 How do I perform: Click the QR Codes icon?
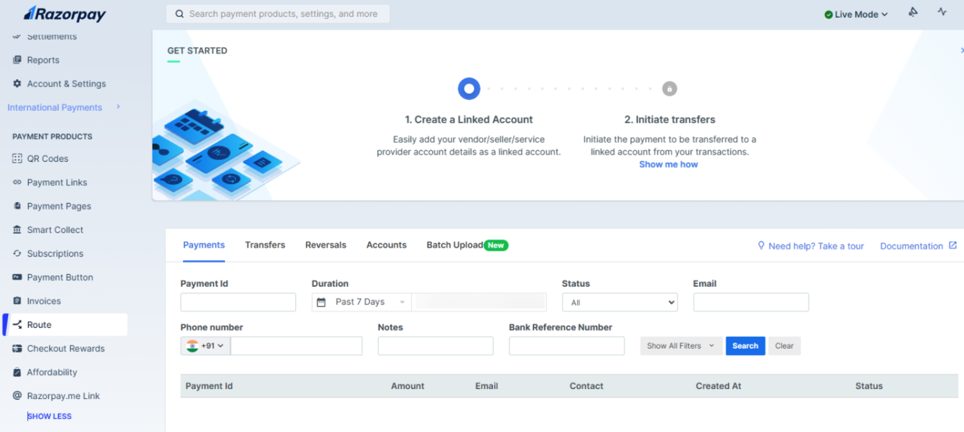[x=17, y=158]
